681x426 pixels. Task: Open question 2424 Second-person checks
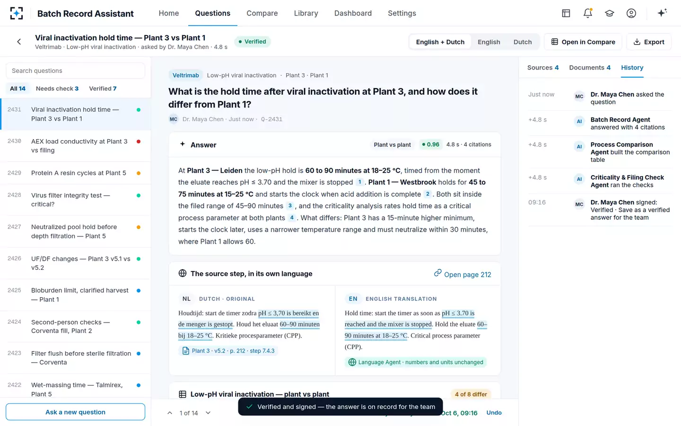pos(76,327)
